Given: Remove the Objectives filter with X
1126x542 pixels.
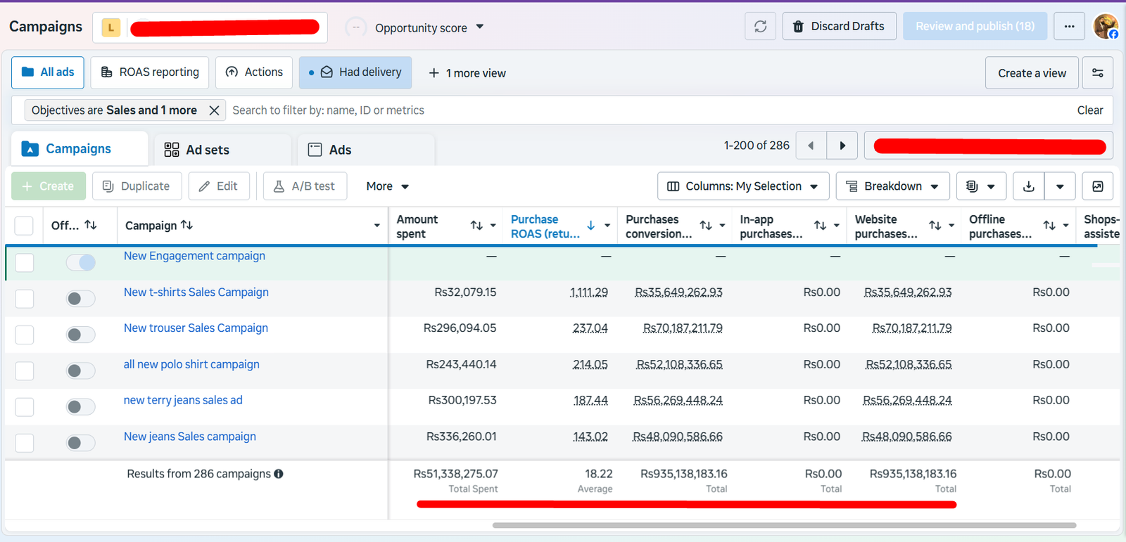Looking at the screenshot, I should click(215, 110).
